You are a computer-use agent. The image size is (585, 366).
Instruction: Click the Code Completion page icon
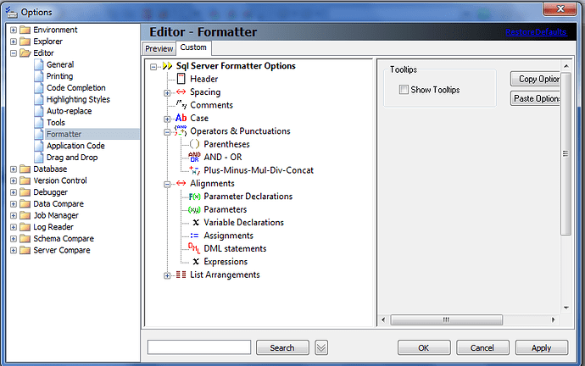(x=39, y=88)
